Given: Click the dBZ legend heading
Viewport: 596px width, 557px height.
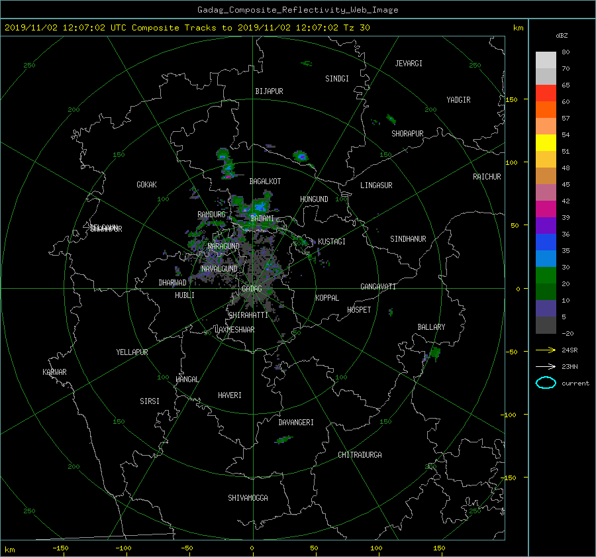Looking at the screenshot, I should coord(562,36).
